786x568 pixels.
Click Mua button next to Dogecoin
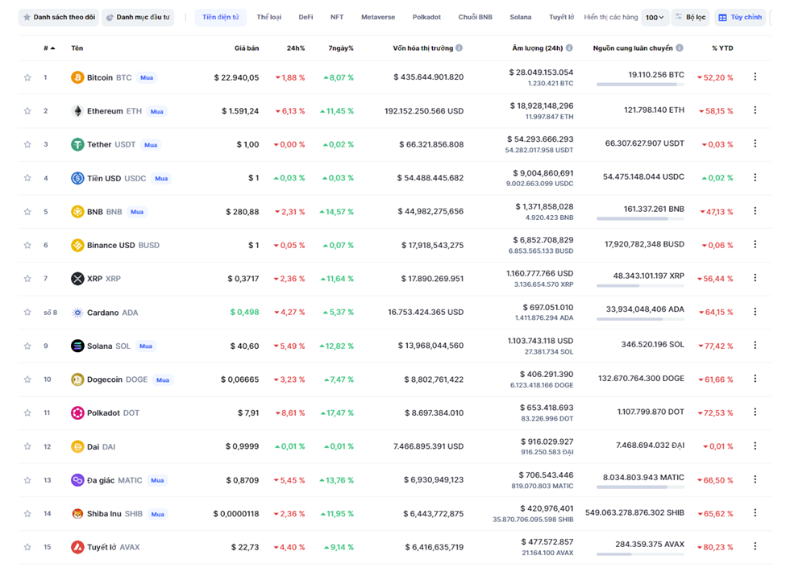coord(162,379)
